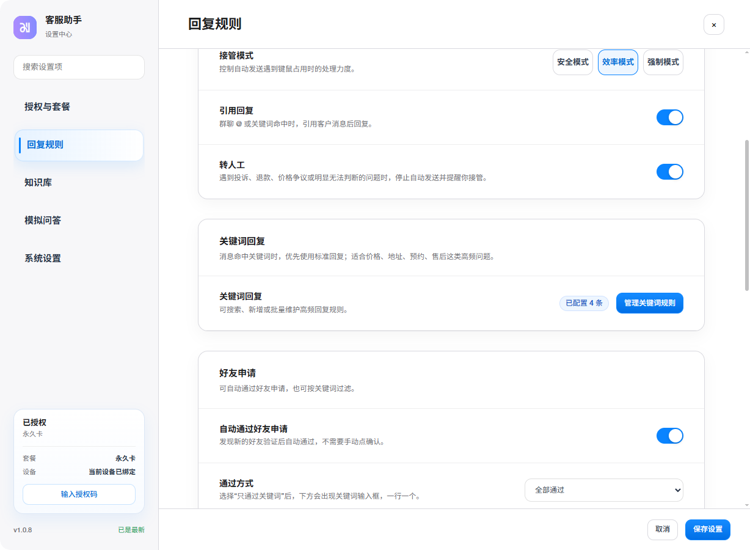
Task: Click the 已配置 4 条 badge
Action: click(584, 303)
